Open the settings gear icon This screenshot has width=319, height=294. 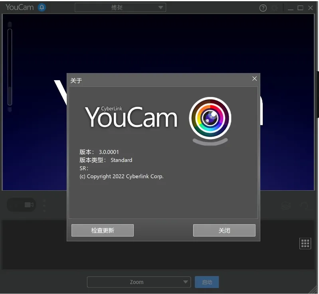275,8
